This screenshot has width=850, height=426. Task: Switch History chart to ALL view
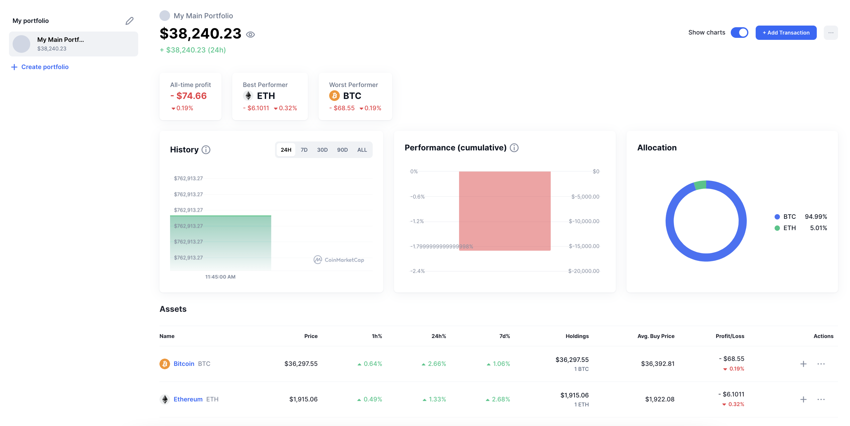tap(362, 150)
